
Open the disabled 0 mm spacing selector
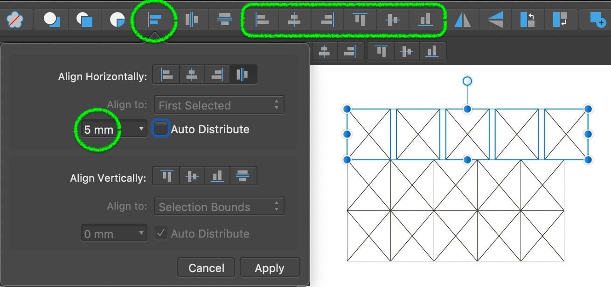click(114, 233)
